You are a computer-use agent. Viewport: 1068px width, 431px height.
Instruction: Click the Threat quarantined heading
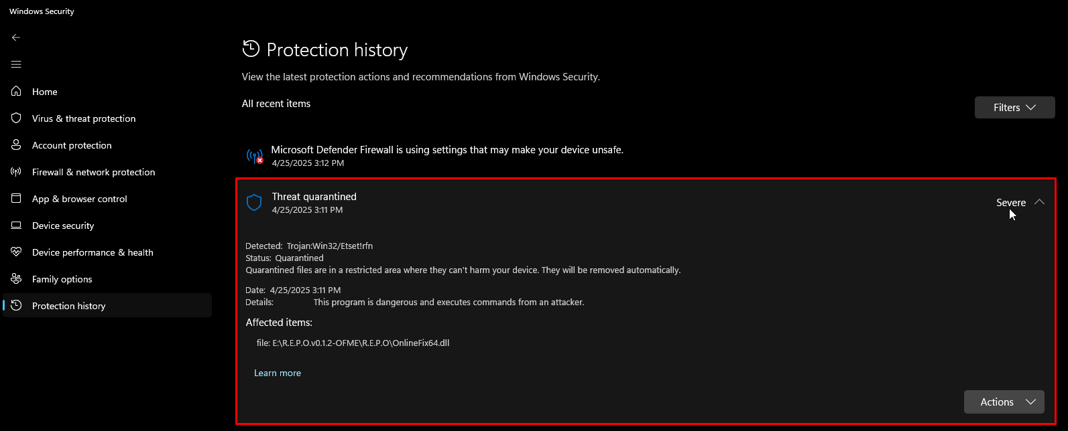pos(314,197)
